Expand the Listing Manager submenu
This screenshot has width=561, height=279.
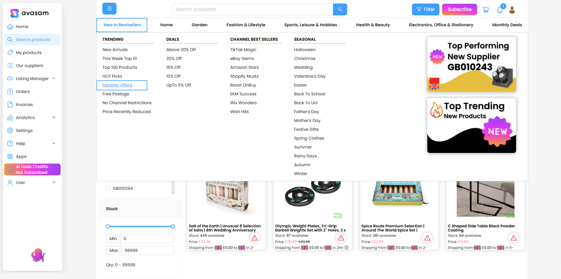click(54, 79)
